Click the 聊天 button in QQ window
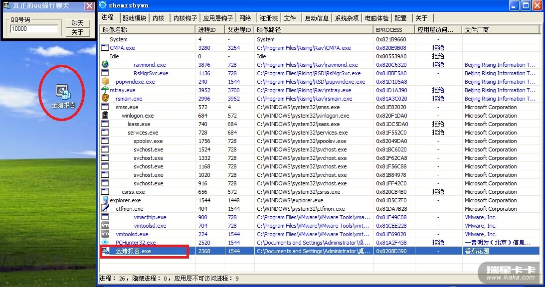545x287 pixels. (78, 23)
